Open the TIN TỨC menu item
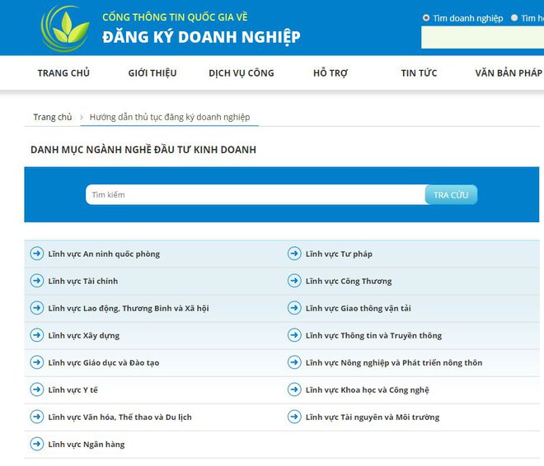Image resolution: width=544 pixels, height=466 pixels. [419, 73]
